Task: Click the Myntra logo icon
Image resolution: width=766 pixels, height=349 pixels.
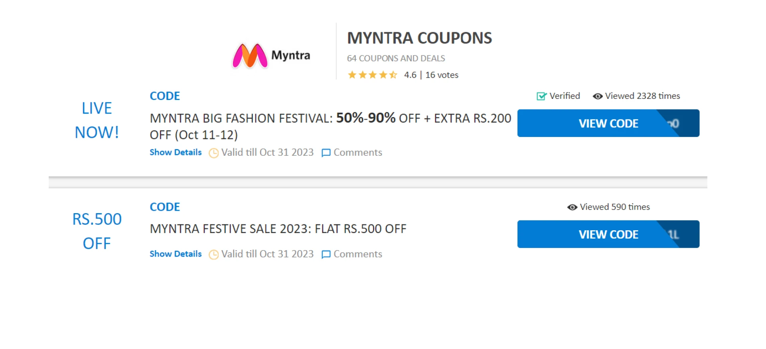Action: (250, 56)
